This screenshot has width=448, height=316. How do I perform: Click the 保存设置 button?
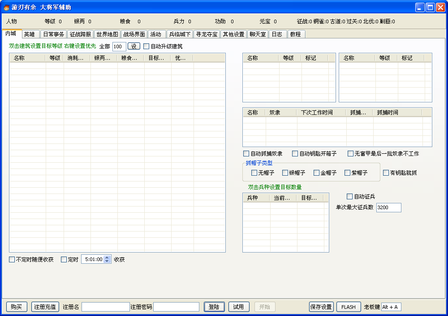tap(321, 307)
